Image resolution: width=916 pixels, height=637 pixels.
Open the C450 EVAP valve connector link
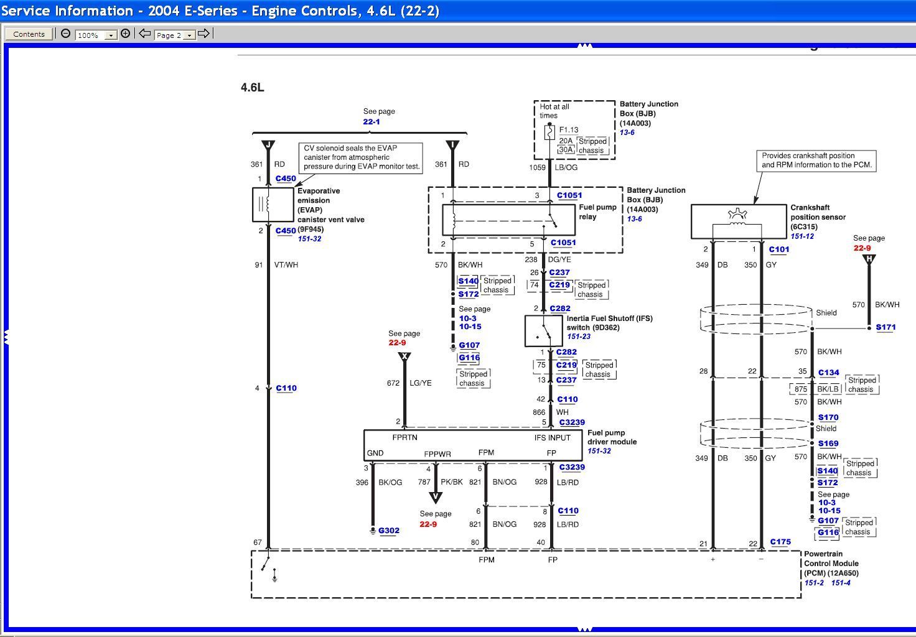[x=284, y=179]
